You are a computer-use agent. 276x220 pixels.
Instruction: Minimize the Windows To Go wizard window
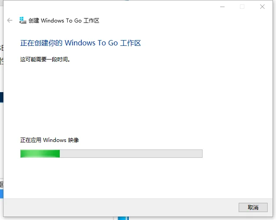pos(222,7)
